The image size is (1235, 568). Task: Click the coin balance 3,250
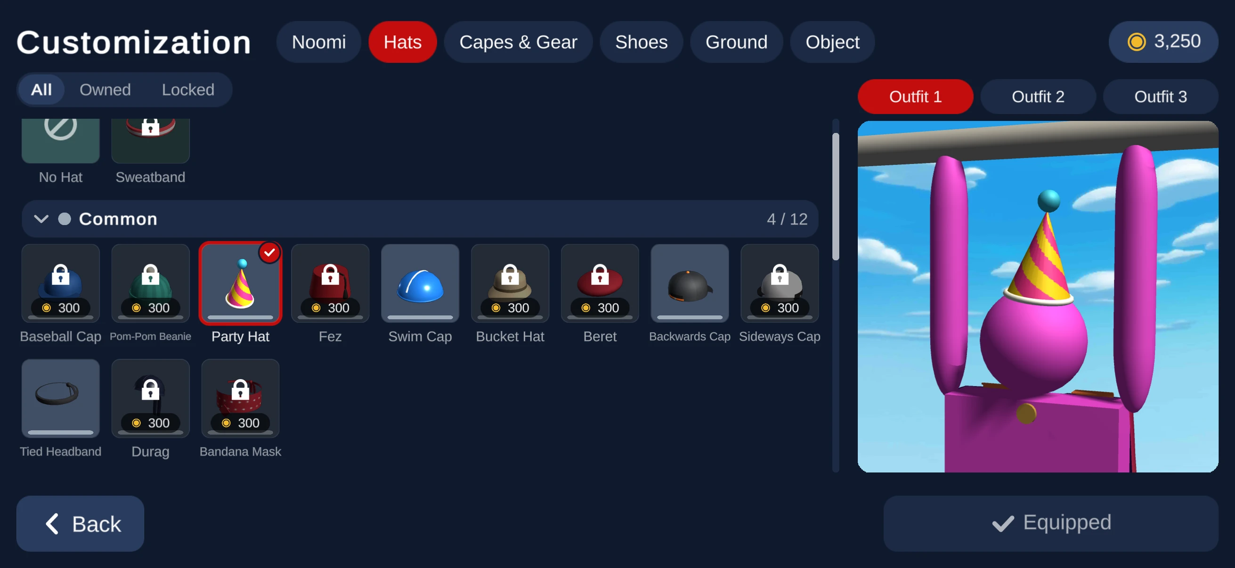[x=1163, y=42]
